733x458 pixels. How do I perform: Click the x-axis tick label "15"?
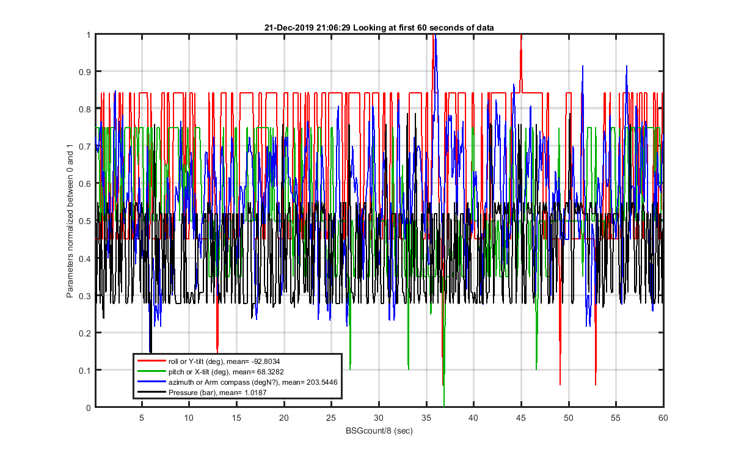pos(236,418)
